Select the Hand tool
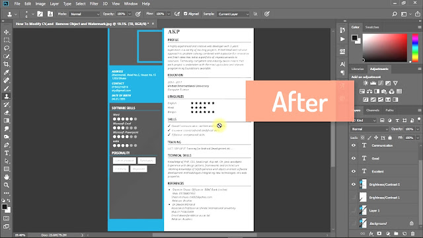This screenshot has height=238, width=423. tap(7, 177)
